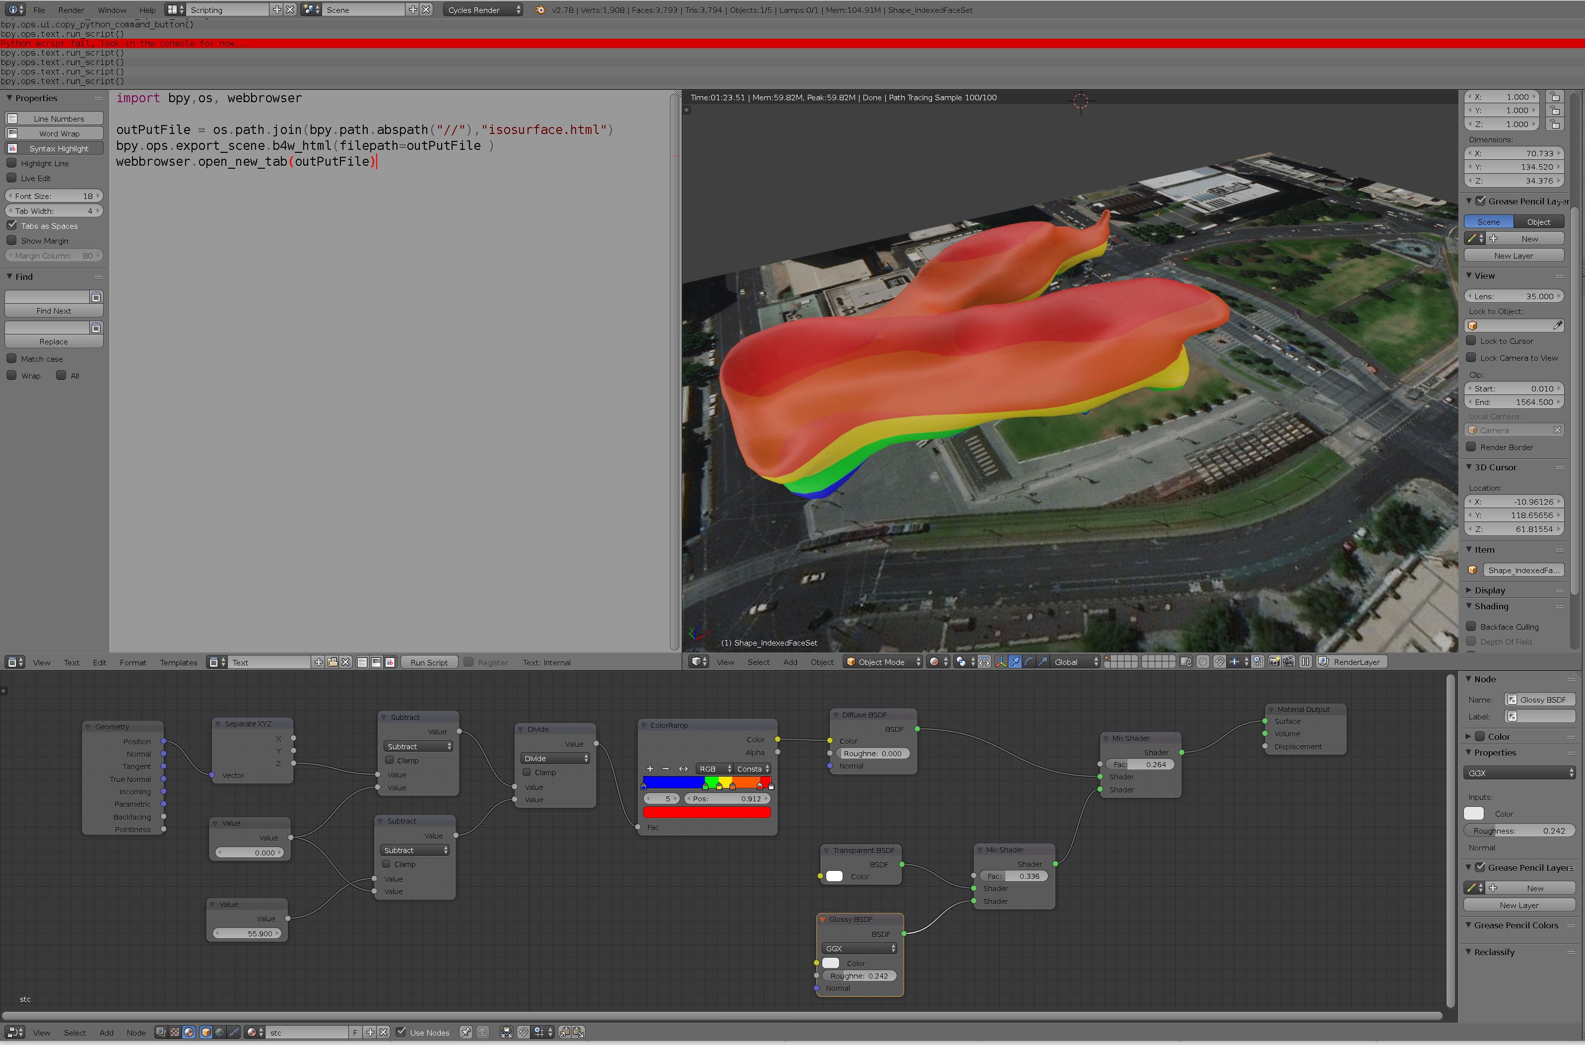Click the pin node tree icon
This screenshot has width=1585, height=1045.
point(465,1032)
